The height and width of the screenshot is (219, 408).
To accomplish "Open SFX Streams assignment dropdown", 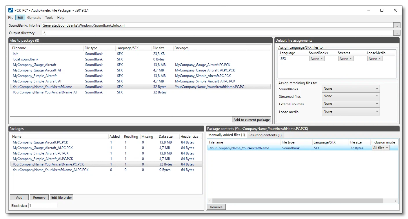I will tap(346, 59).
